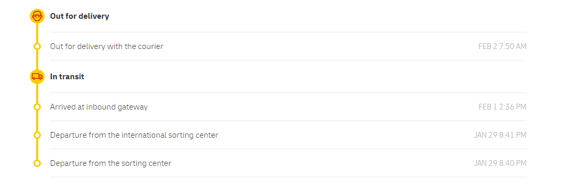Click the timeline line between courier icon and first marker

coord(37,33)
